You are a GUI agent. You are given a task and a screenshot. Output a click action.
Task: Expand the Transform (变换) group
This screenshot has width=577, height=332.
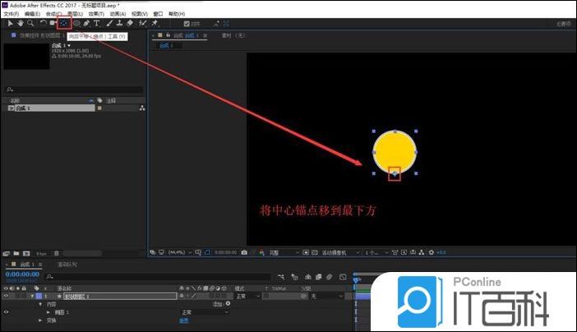40,320
